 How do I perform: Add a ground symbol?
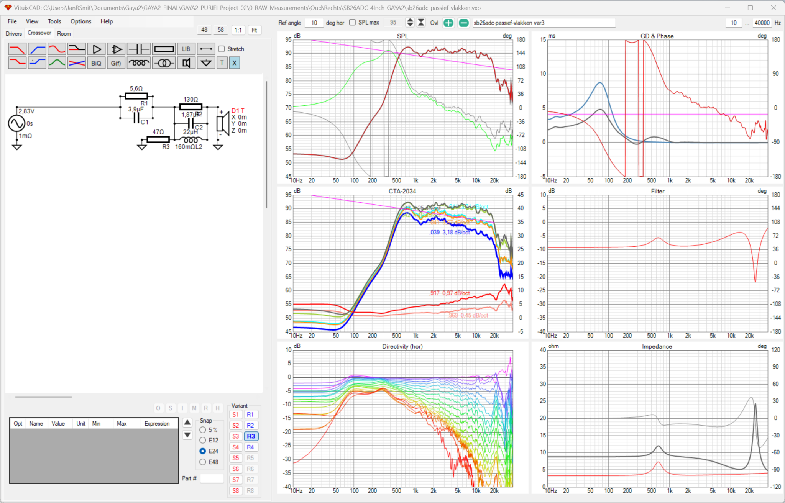coord(206,63)
